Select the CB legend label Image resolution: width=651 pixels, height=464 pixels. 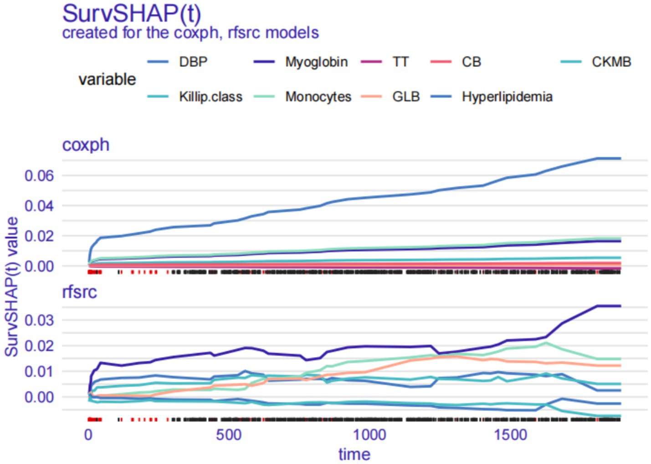pyautogui.click(x=471, y=62)
